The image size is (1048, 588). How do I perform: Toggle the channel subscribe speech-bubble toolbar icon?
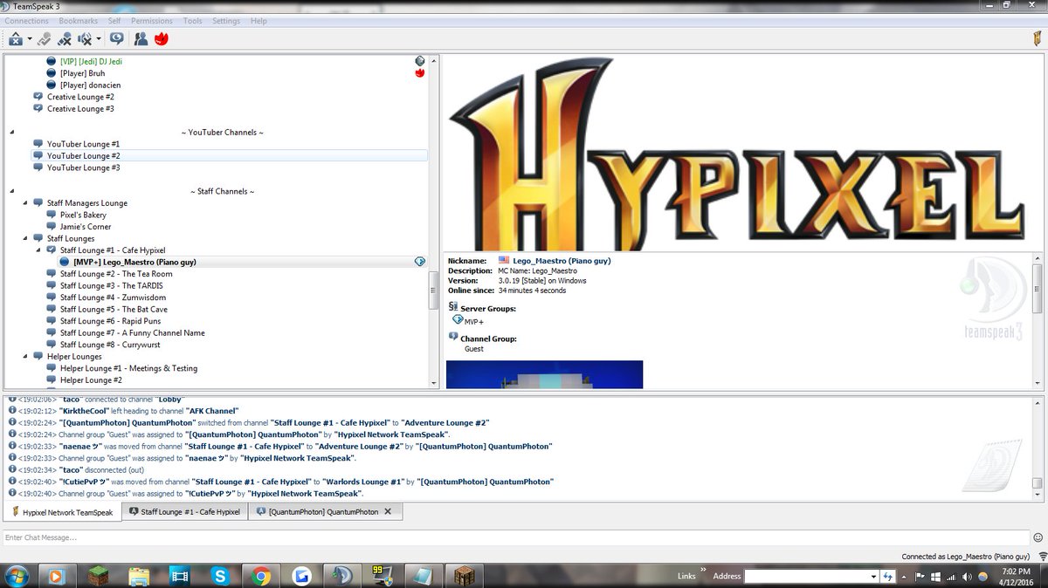pyautogui.click(x=117, y=38)
